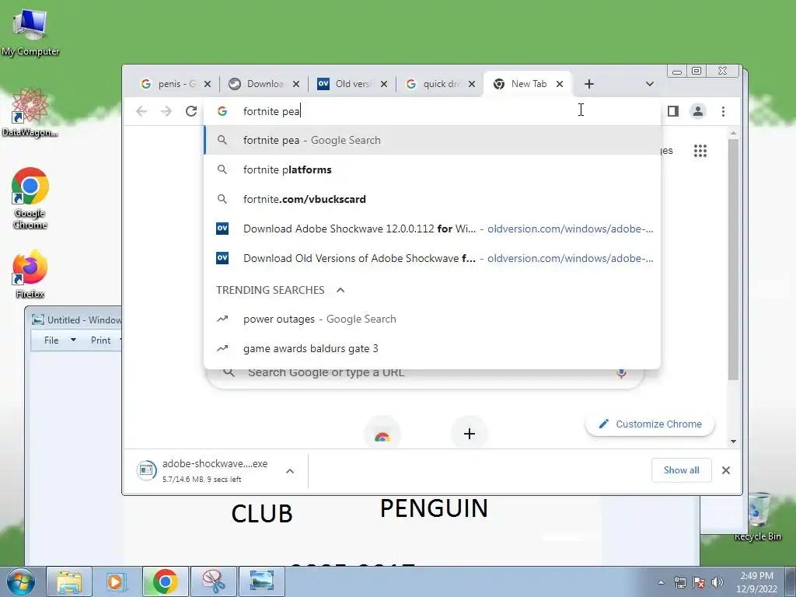Open Snipping Tool taskbar button
Viewport: 796px width, 597px height.
pos(214,581)
